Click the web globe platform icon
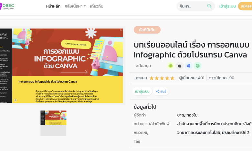This screenshot has width=252, height=151. click(197, 66)
